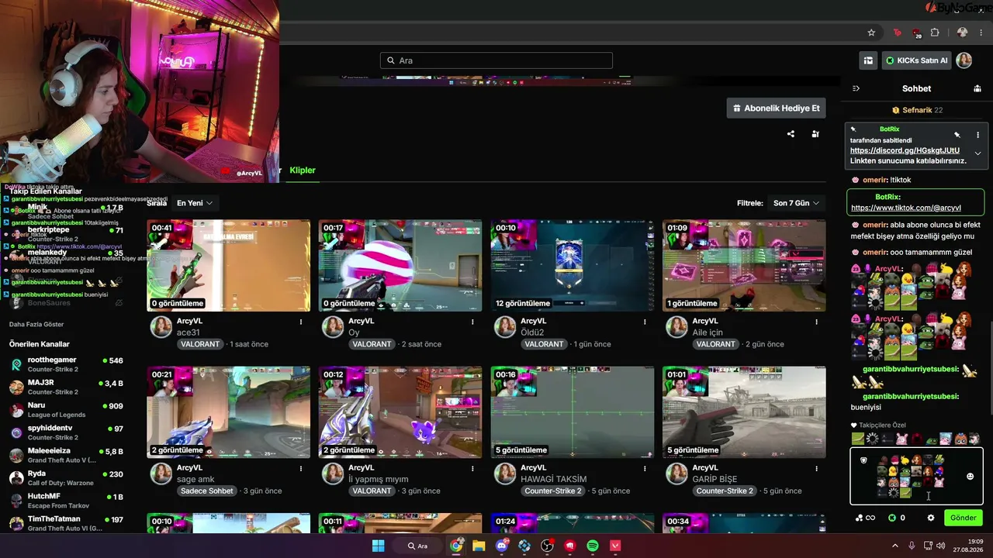Play the GARİP BİŞE clip thumbnail

click(x=744, y=412)
